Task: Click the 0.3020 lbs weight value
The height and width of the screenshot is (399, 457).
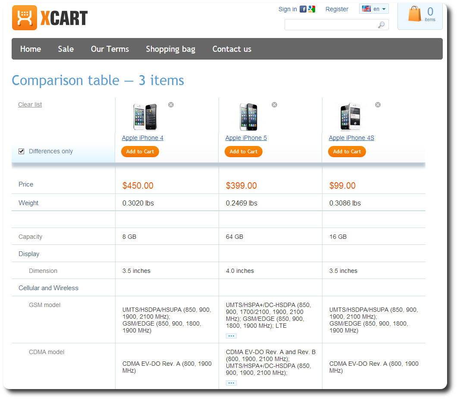Action: coord(138,203)
